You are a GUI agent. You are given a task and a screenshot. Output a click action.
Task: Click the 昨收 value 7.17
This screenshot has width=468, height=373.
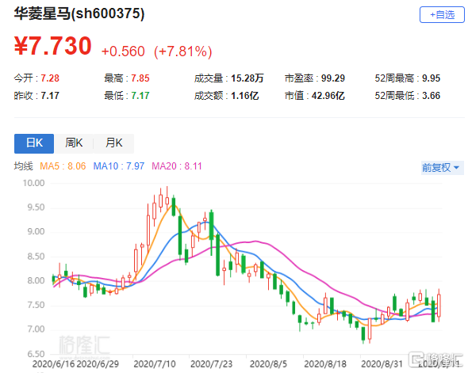[x=50, y=96]
